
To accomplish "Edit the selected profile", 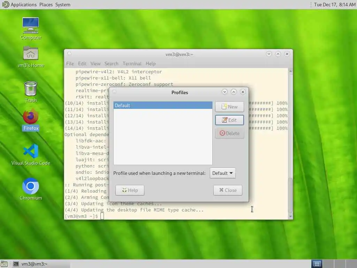I will (229, 120).
